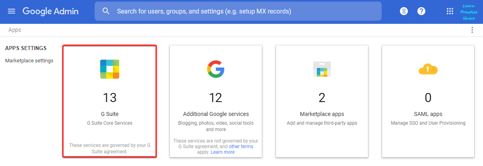This screenshot has height=166, width=483.
Task: Click the SAML cloud key icon
Action: coord(428,69)
